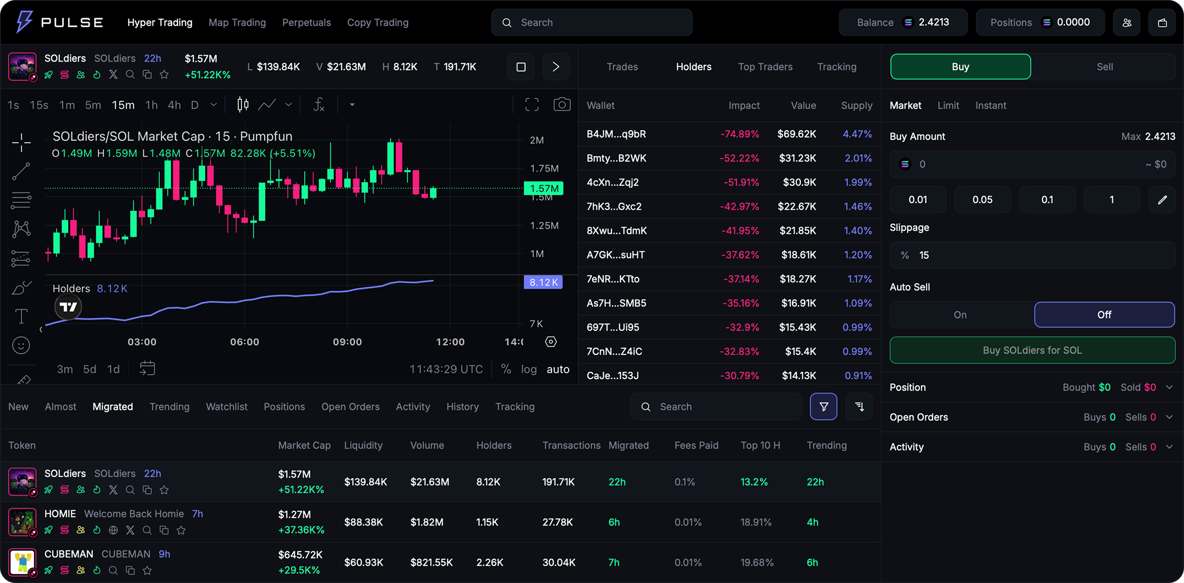The height and width of the screenshot is (583, 1184).
Task: Choose the 0.1 buy amount preset
Action: 1047,199
